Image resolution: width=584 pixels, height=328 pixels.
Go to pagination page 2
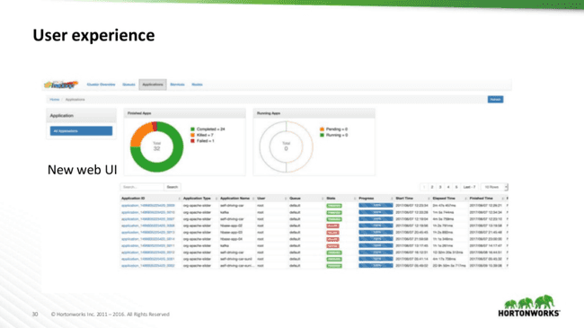432,187
